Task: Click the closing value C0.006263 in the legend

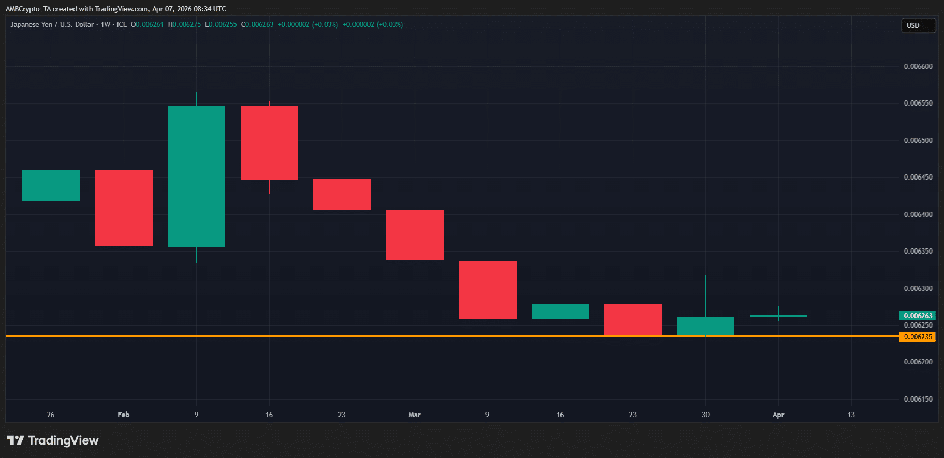Action: [257, 24]
